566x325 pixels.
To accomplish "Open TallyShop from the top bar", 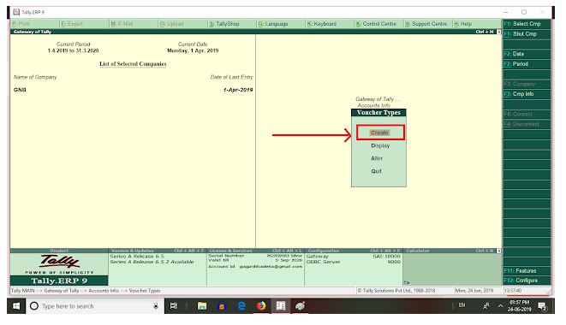I will point(232,24).
